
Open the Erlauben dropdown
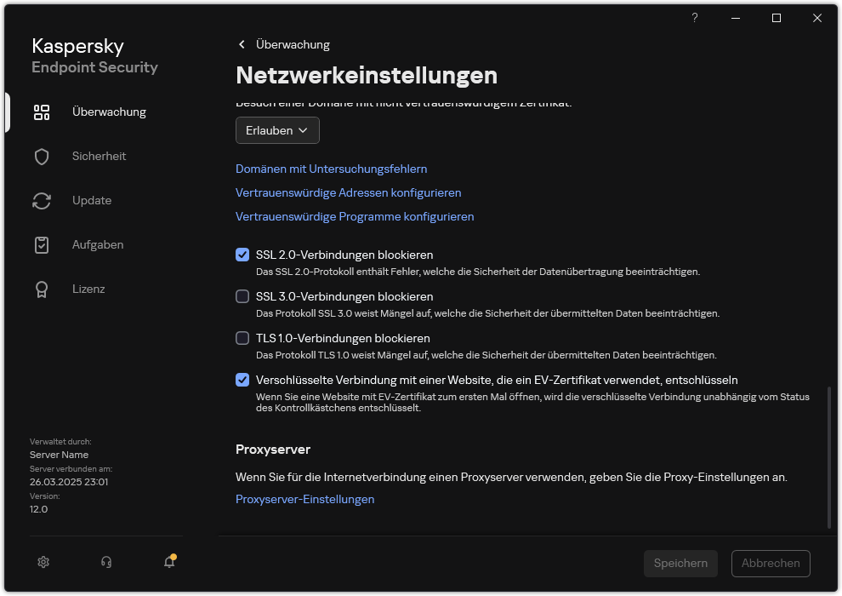point(277,130)
